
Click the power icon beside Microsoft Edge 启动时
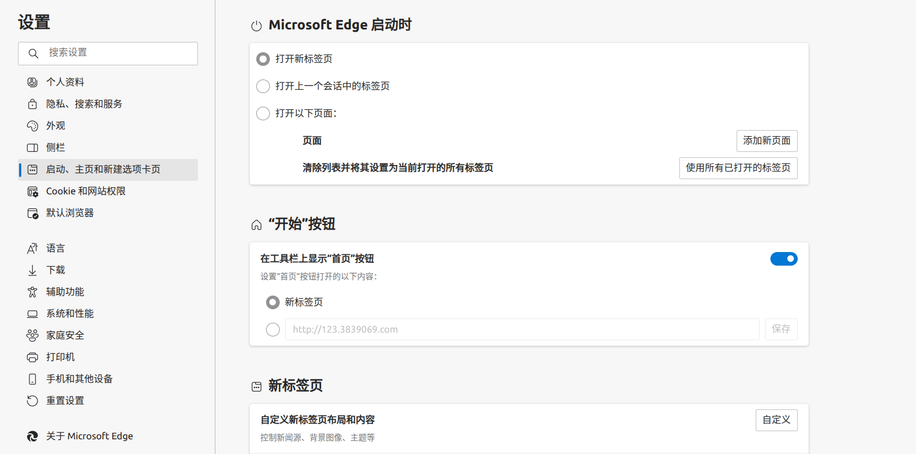click(x=256, y=26)
